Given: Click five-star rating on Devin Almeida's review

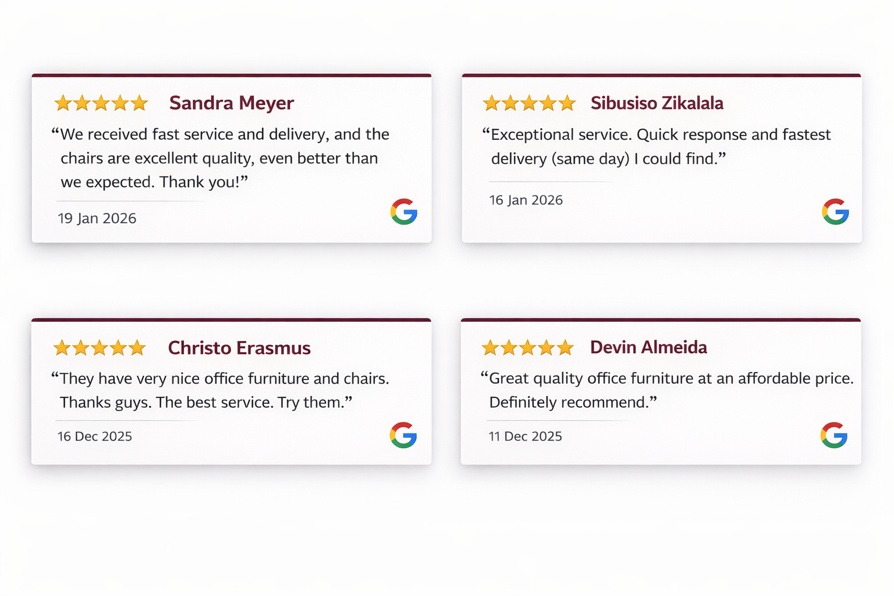Looking at the screenshot, I should click(527, 348).
